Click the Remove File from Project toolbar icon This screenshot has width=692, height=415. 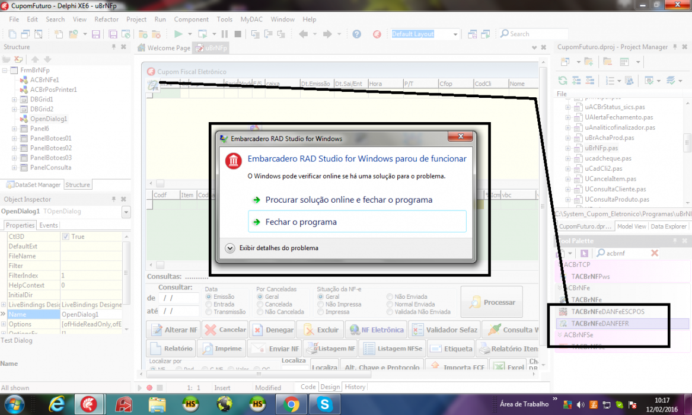(x=156, y=34)
